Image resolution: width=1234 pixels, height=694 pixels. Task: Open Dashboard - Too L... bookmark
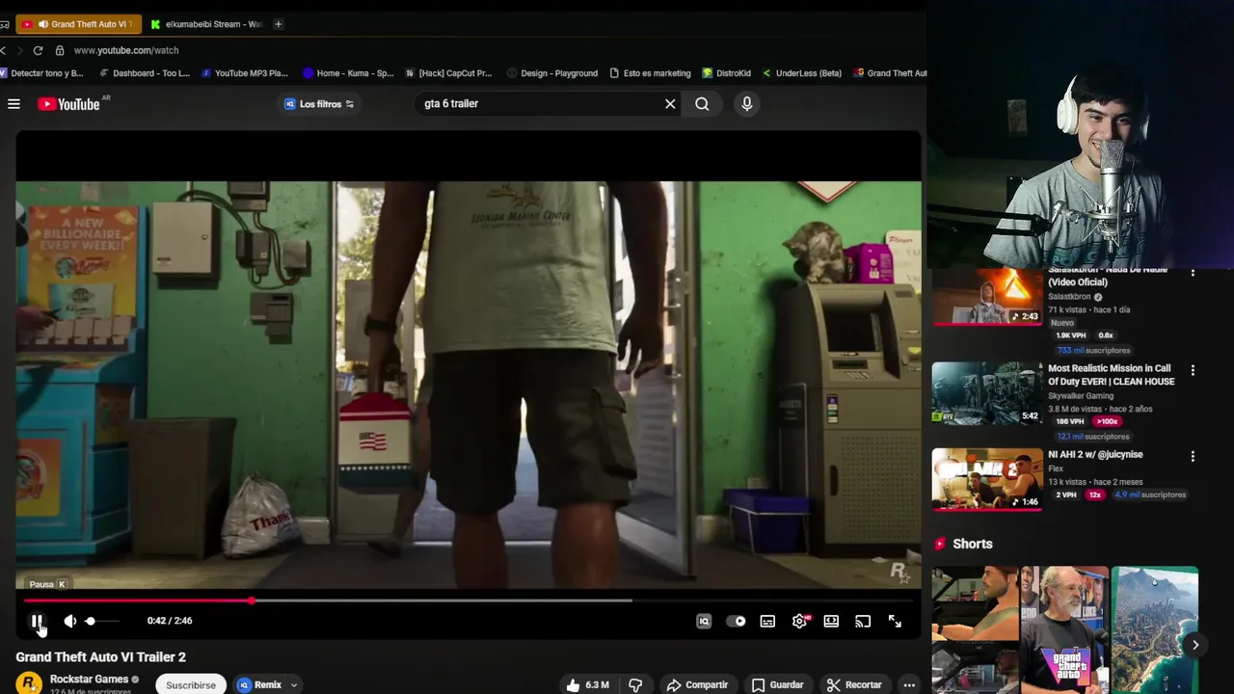(x=145, y=73)
